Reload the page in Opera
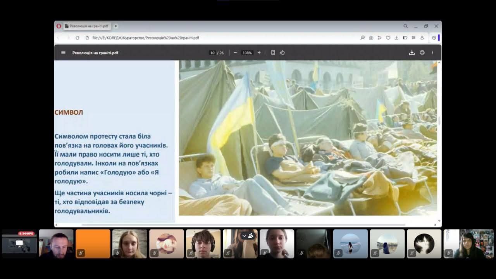This screenshot has width=496, height=279. point(77,38)
